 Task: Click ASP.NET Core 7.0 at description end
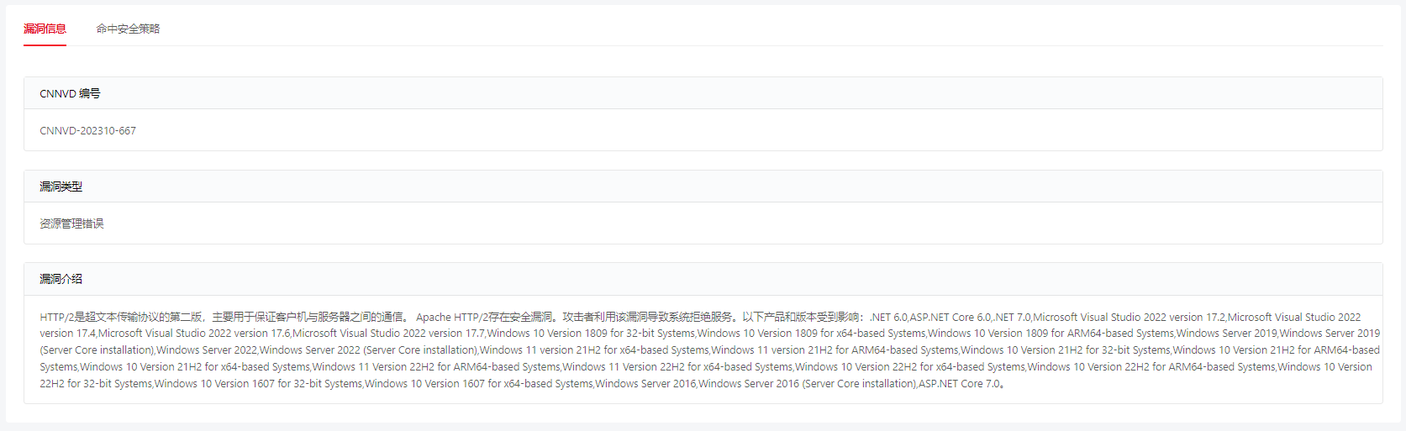(959, 384)
